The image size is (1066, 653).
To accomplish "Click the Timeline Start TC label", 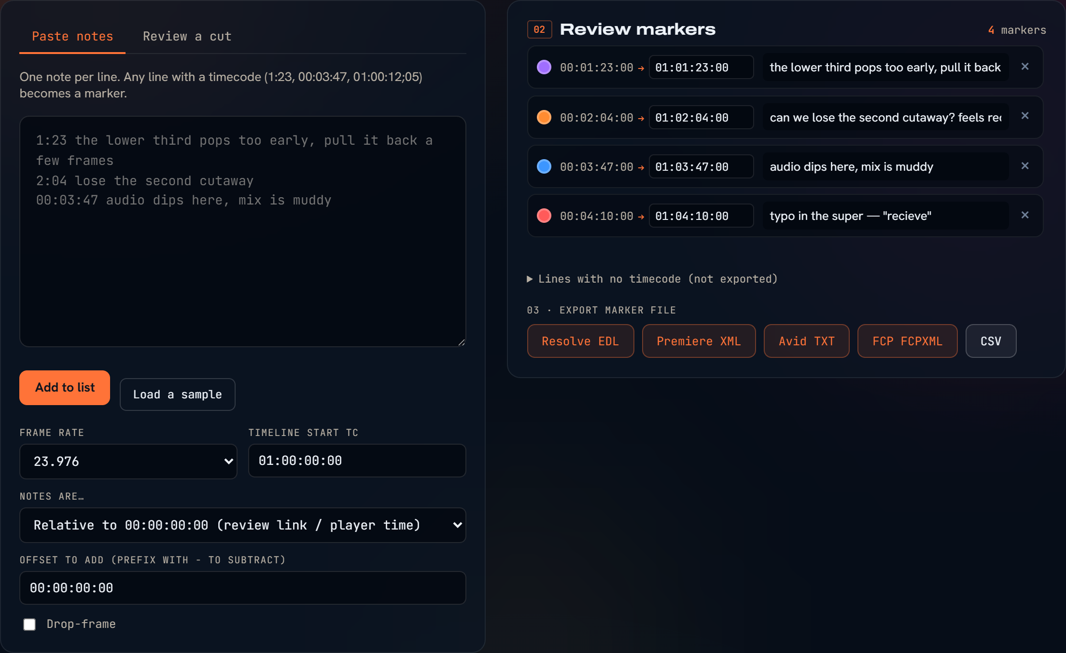I will tap(303, 433).
